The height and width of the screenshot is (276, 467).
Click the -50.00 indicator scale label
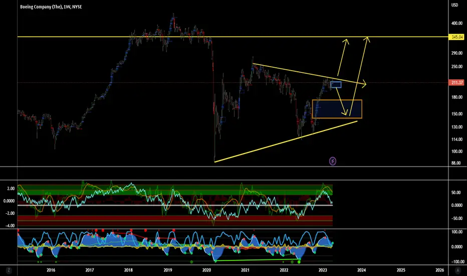[456, 218]
